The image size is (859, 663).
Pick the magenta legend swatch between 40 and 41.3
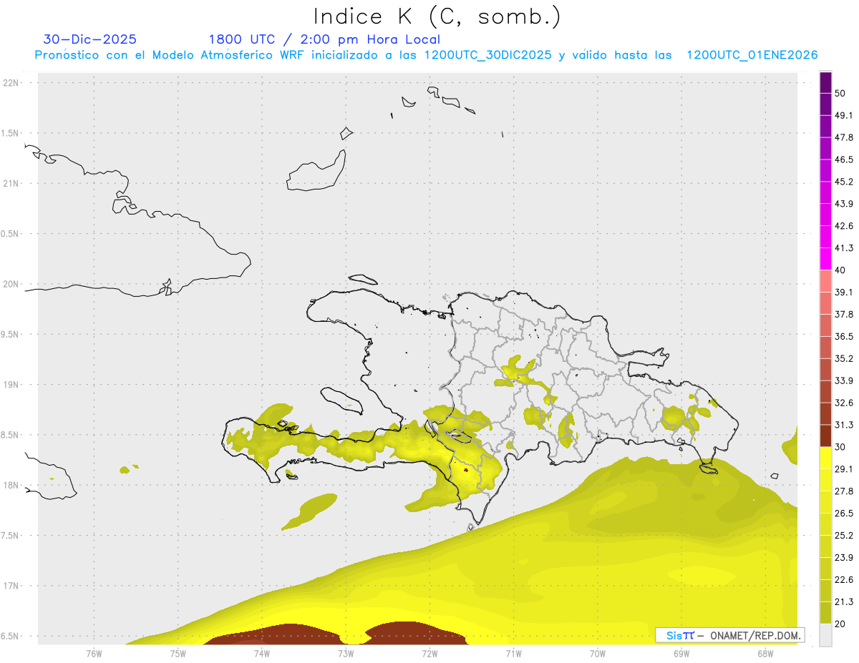(x=825, y=259)
